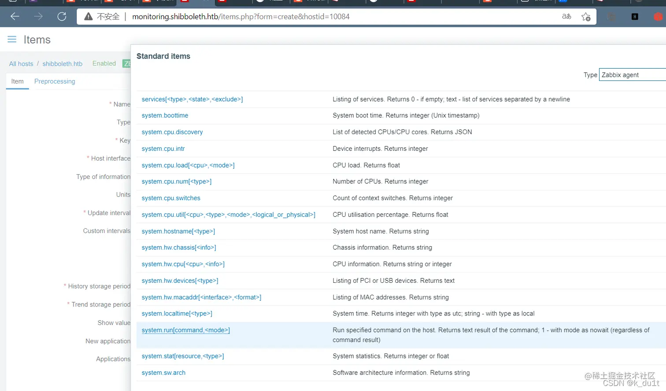666x391 pixels.
Task: Switch to the Preprocessing tab
Action: click(x=55, y=81)
